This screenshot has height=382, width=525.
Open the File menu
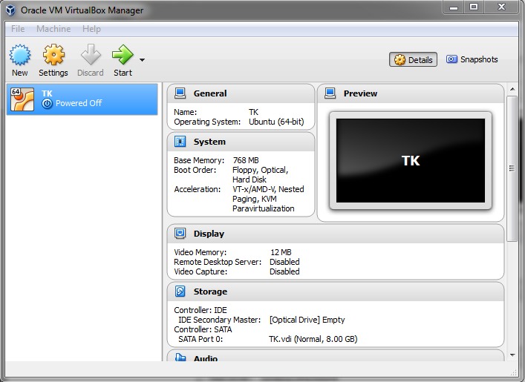(18, 29)
